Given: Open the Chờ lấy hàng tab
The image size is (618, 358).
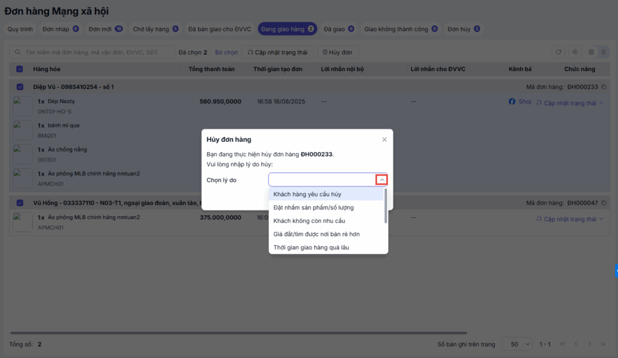Looking at the screenshot, I should pos(155,29).
